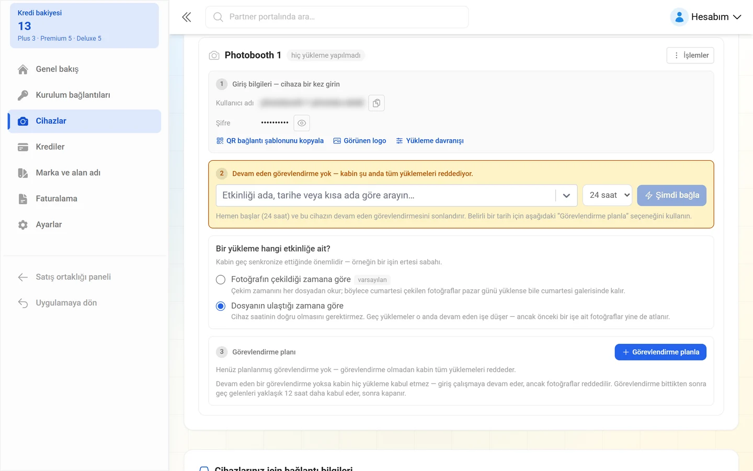The height and width of the screenshot is (471, 753).
Task: Open Görünen logo link
Action: [360, 141]
